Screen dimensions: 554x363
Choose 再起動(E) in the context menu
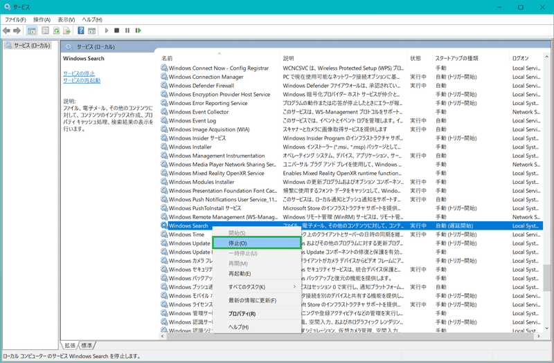pos(257,274)
